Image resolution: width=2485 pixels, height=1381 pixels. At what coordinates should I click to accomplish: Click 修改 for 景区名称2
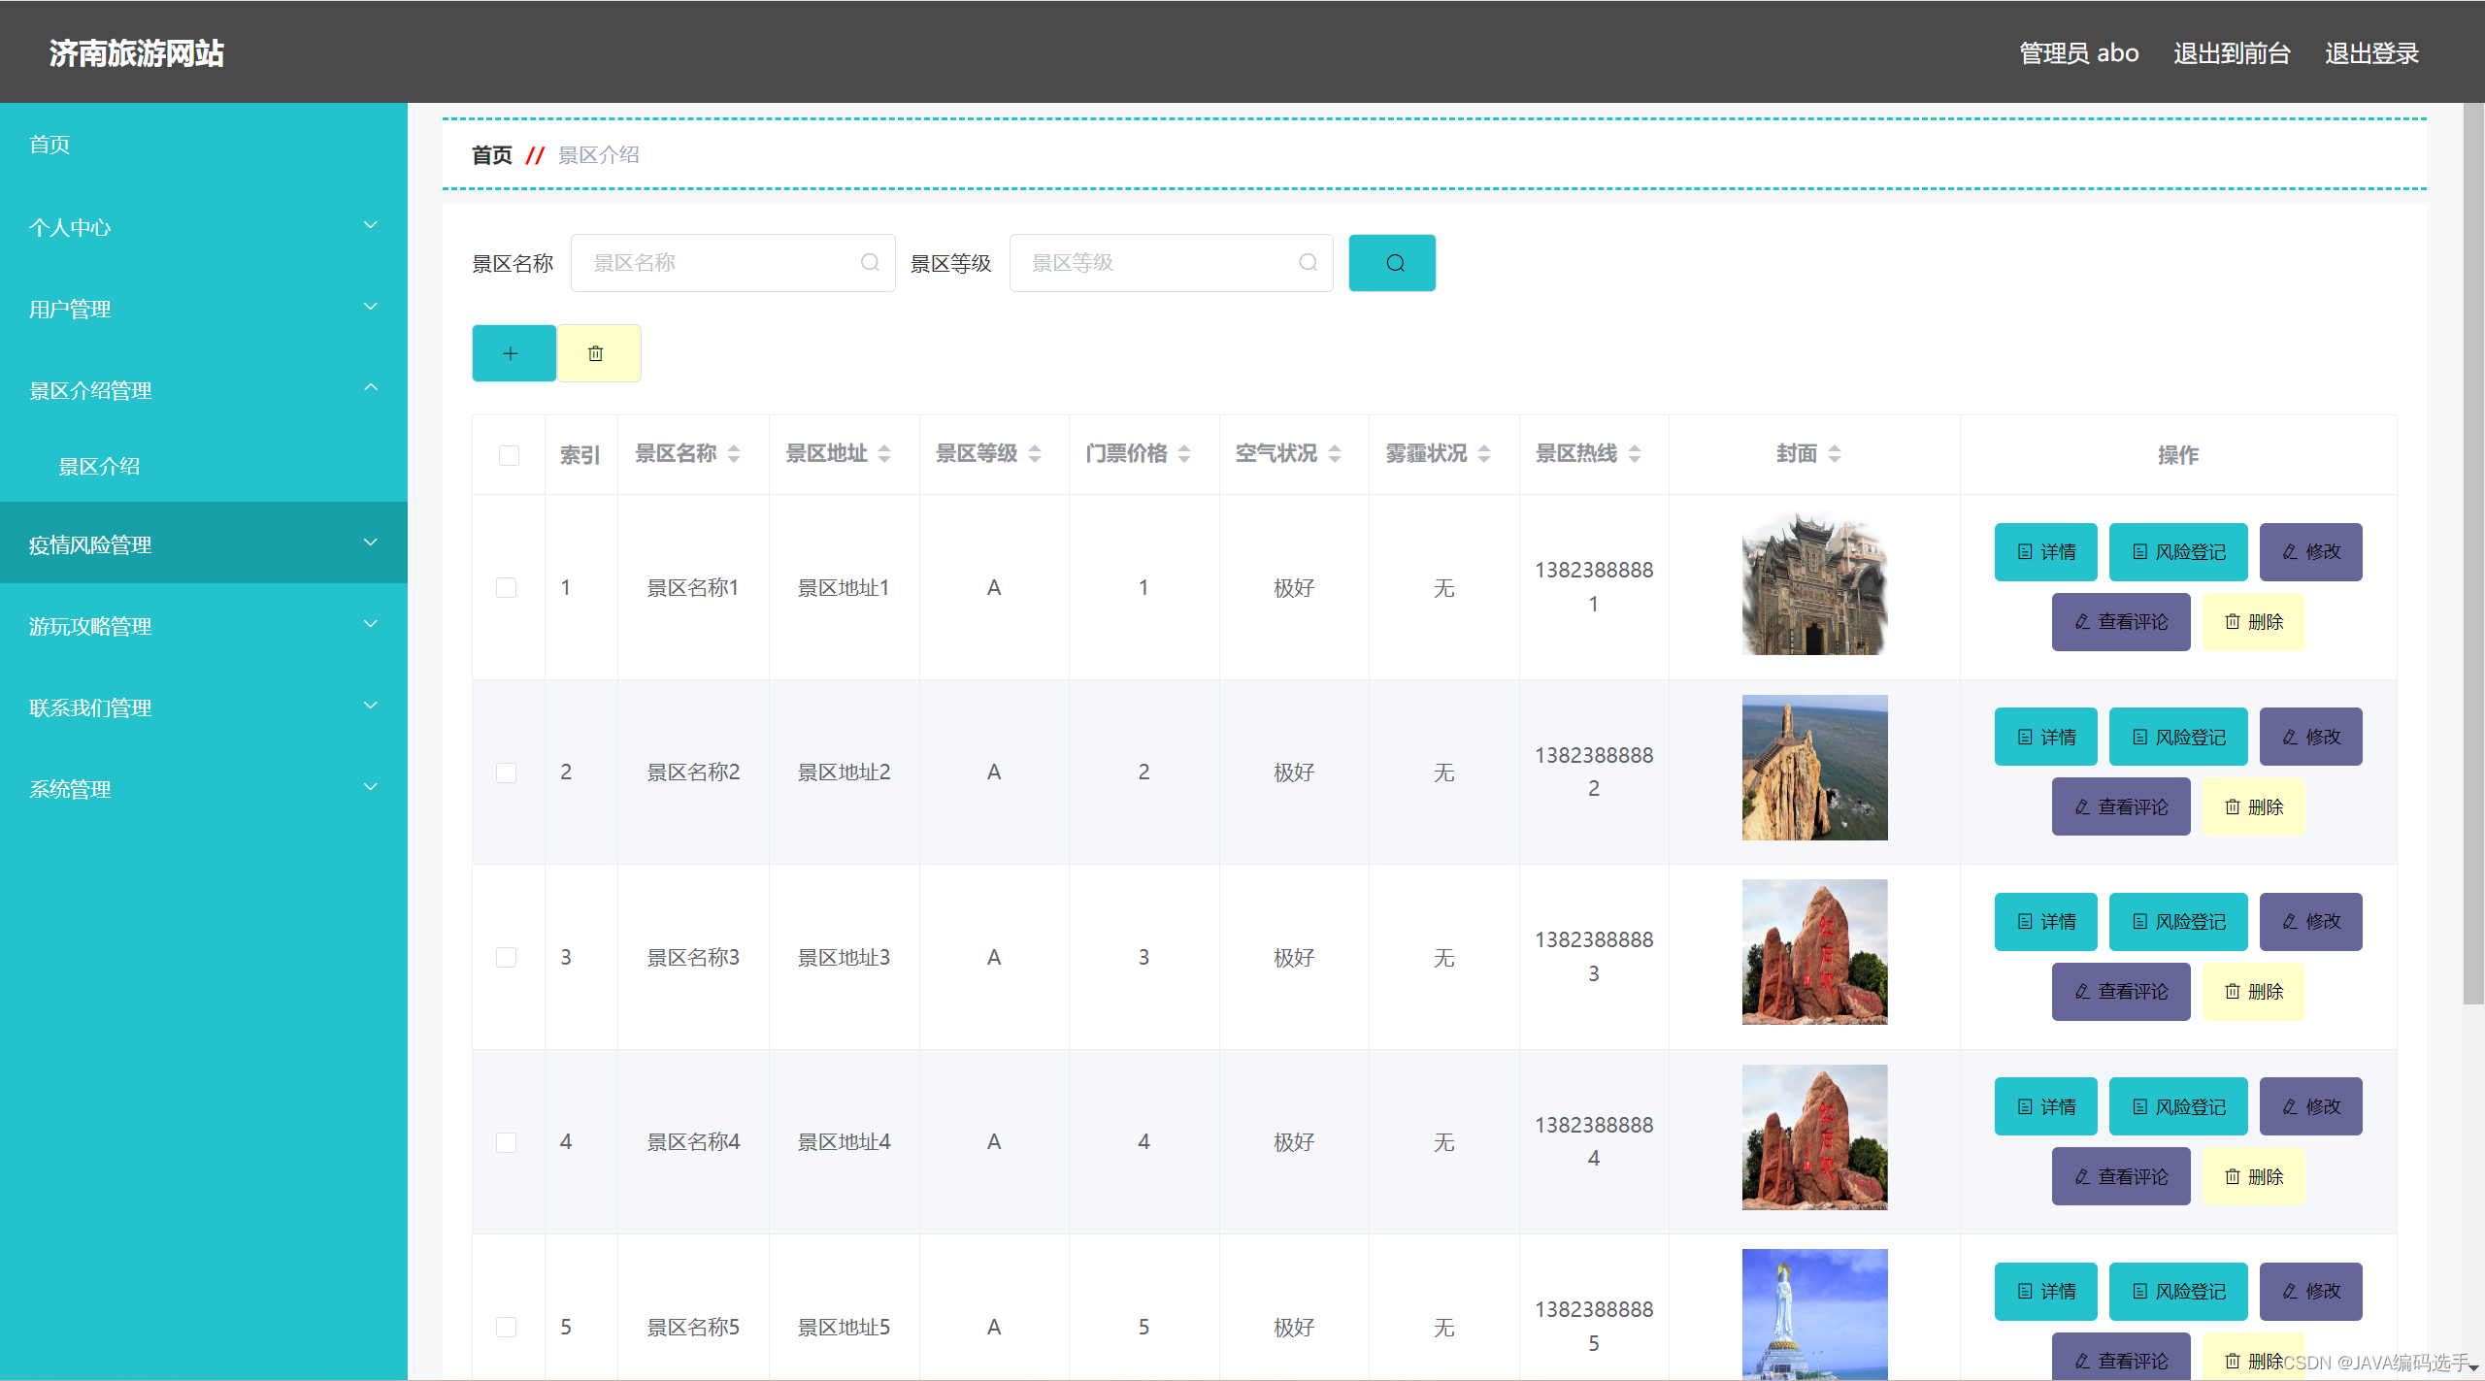tap(2310, 737)
